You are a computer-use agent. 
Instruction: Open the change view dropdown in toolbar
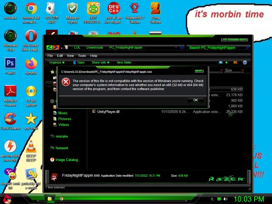(x=226, y=62)
